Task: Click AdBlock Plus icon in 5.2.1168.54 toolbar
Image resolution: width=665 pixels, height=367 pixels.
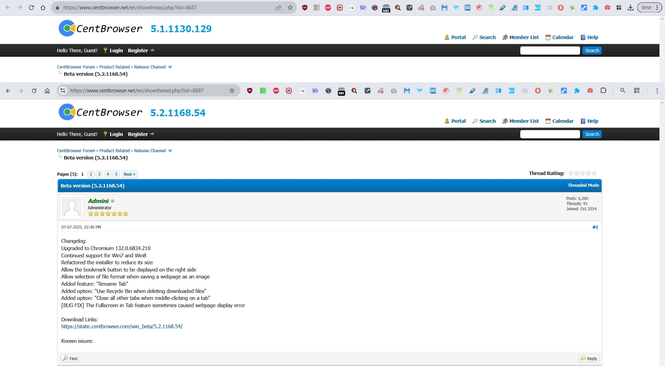Action: coord(276,91)
